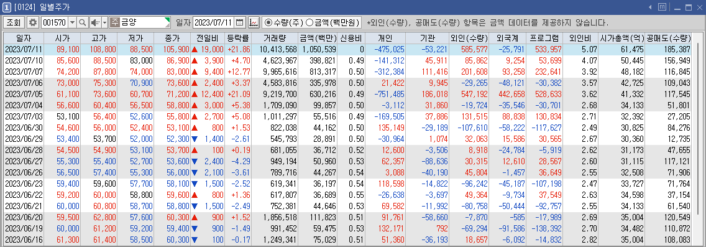The width and height of the screenshot is (706, 247).
Task: Select the 수량(주) radio option
Action: coord(283,22)
